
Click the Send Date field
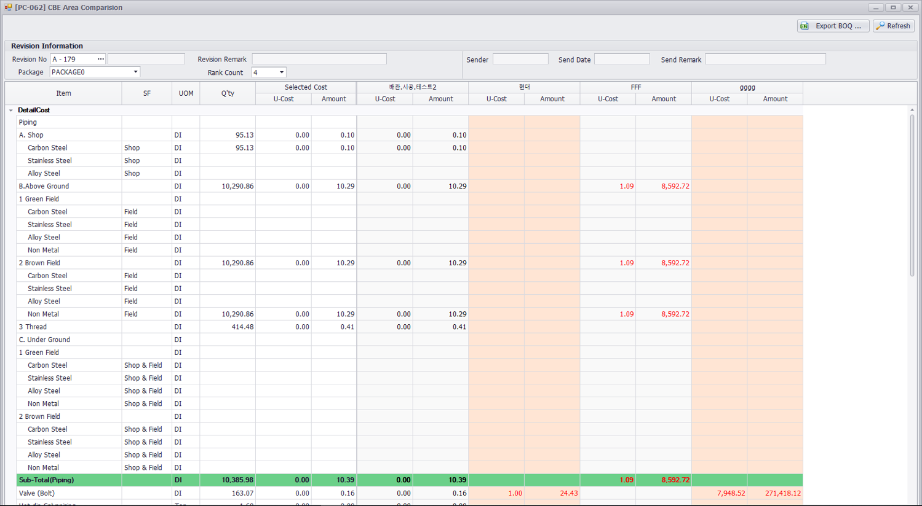(x=621, y=60)
